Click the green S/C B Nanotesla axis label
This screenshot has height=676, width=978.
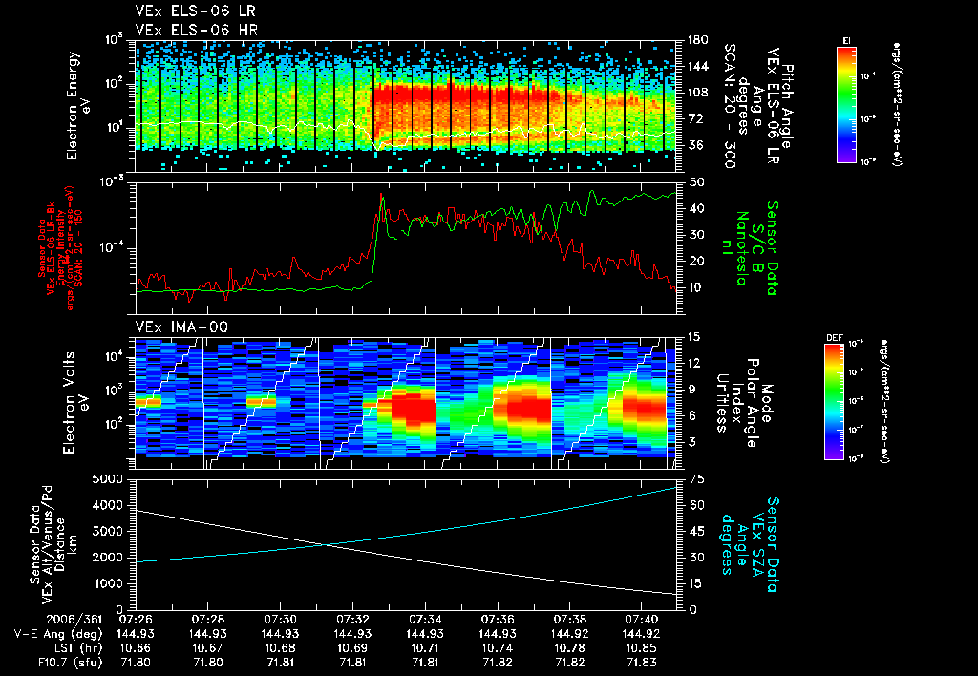click(749, 248)
